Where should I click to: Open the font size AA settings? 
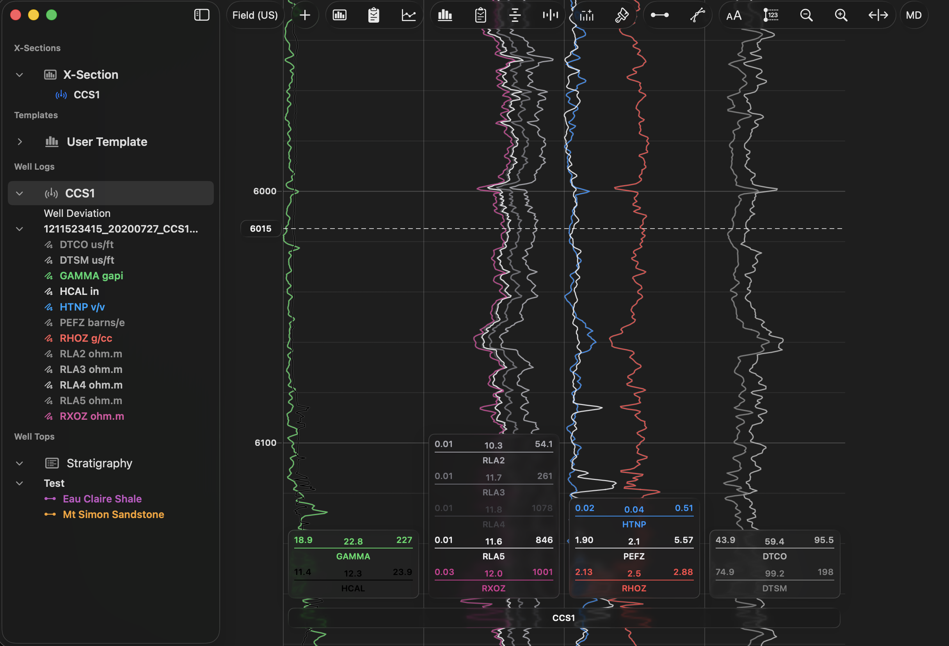pyautogui.click(x=734, y=15)
